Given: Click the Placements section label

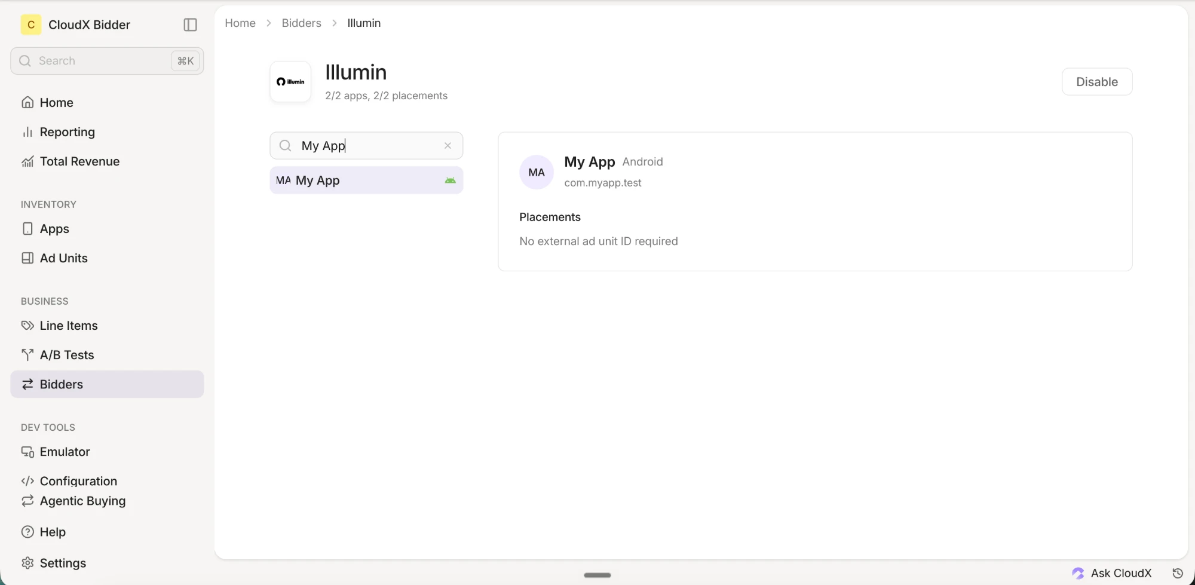Looking at the screenshot, I should coord(550,217).
